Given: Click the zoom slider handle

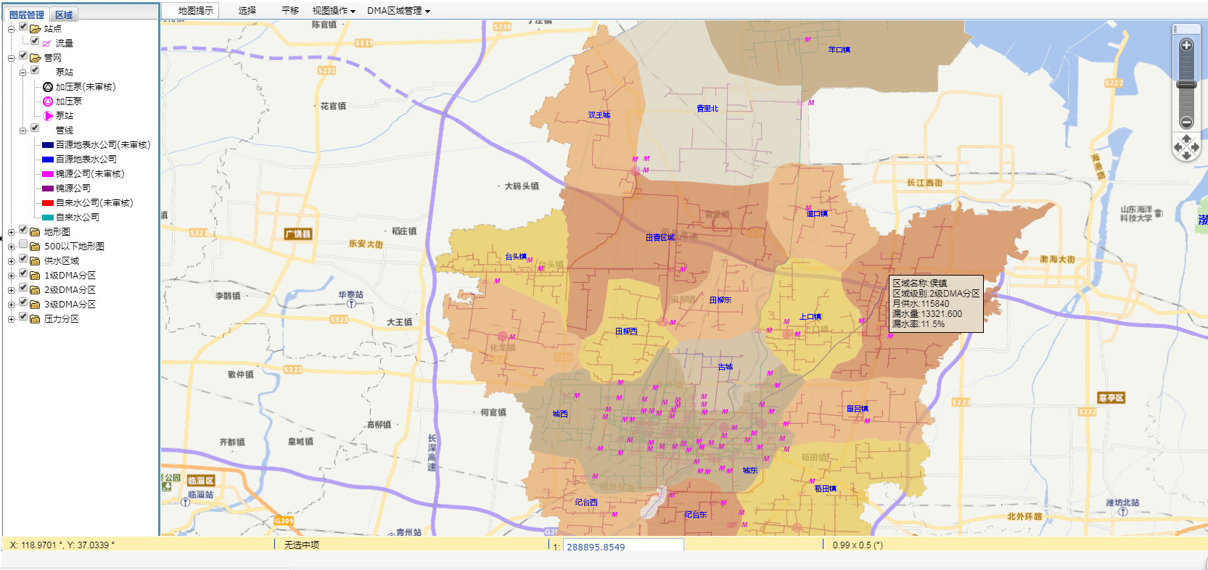Looking at the screenshot, I should click(1186, 85).
